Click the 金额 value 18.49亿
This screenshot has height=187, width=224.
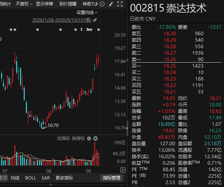167,124
